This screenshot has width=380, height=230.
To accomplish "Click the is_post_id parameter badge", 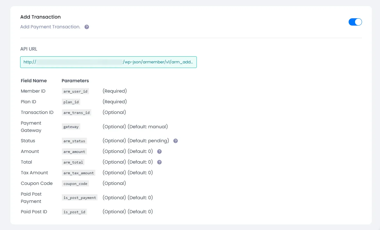I will 74,212.
